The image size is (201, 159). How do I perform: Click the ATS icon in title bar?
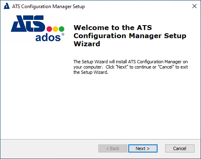click(x=6, y=6)
